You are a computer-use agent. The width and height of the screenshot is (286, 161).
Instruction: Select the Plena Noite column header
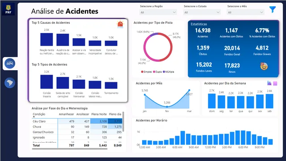99,114
